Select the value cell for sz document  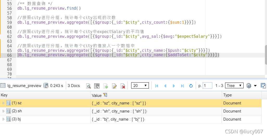click(156, 103)
